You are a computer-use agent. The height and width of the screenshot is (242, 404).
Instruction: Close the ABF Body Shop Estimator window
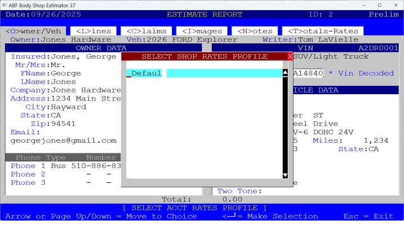point(396,5)
